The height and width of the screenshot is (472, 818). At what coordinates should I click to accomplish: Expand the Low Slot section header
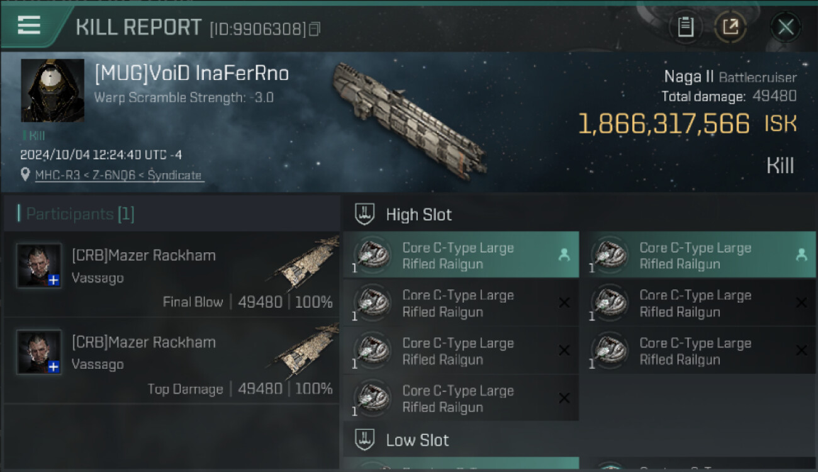click(x=417, y=440)
